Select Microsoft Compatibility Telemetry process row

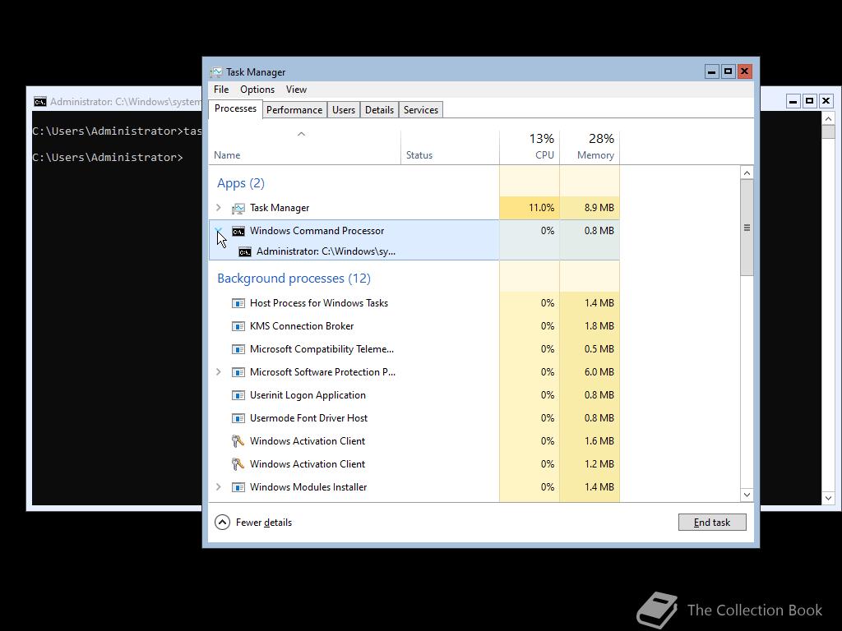(x=414, y=349)
